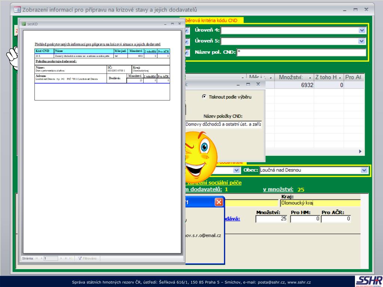Click posta@sshr.cz in the footer

pyautogui.click(x=271, y=282)
